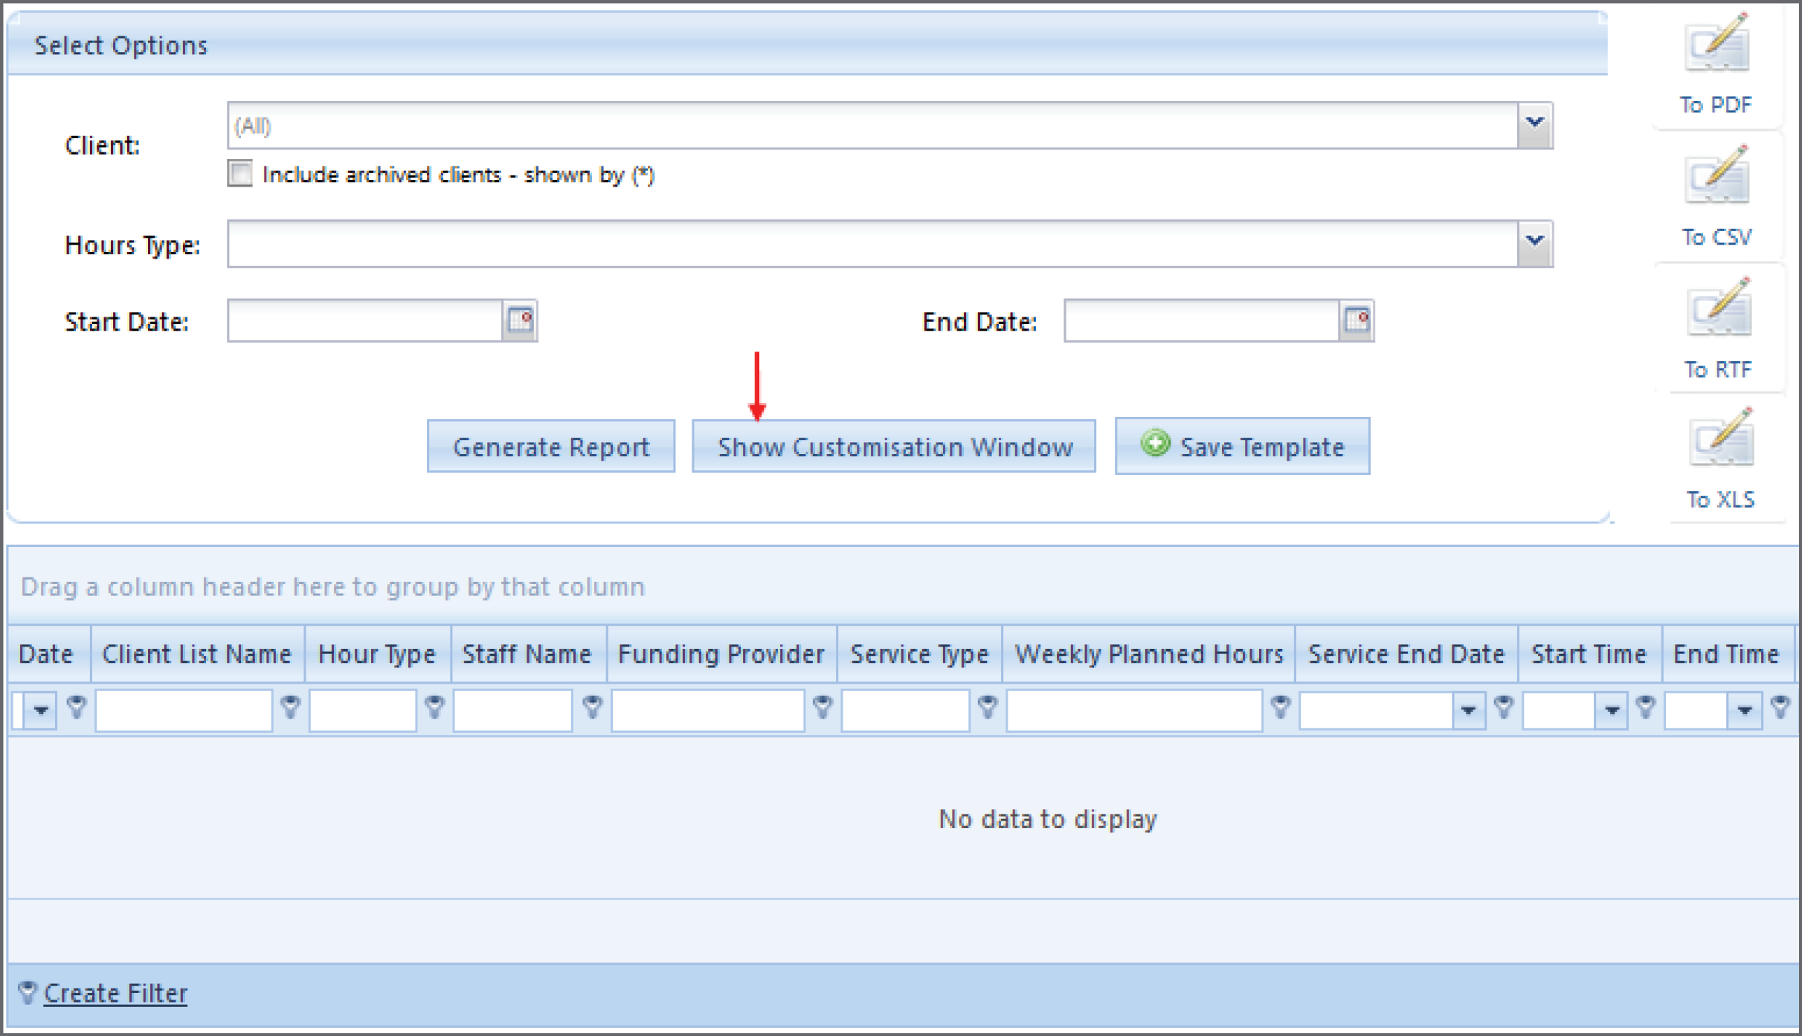Sort by Start Time column header

(x=1590, y=654)
